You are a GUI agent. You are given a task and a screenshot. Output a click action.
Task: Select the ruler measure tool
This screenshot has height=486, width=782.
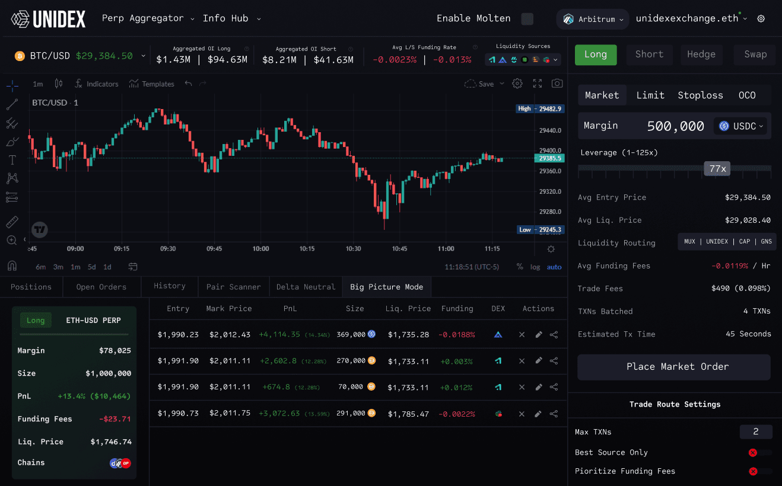point(12,222)
